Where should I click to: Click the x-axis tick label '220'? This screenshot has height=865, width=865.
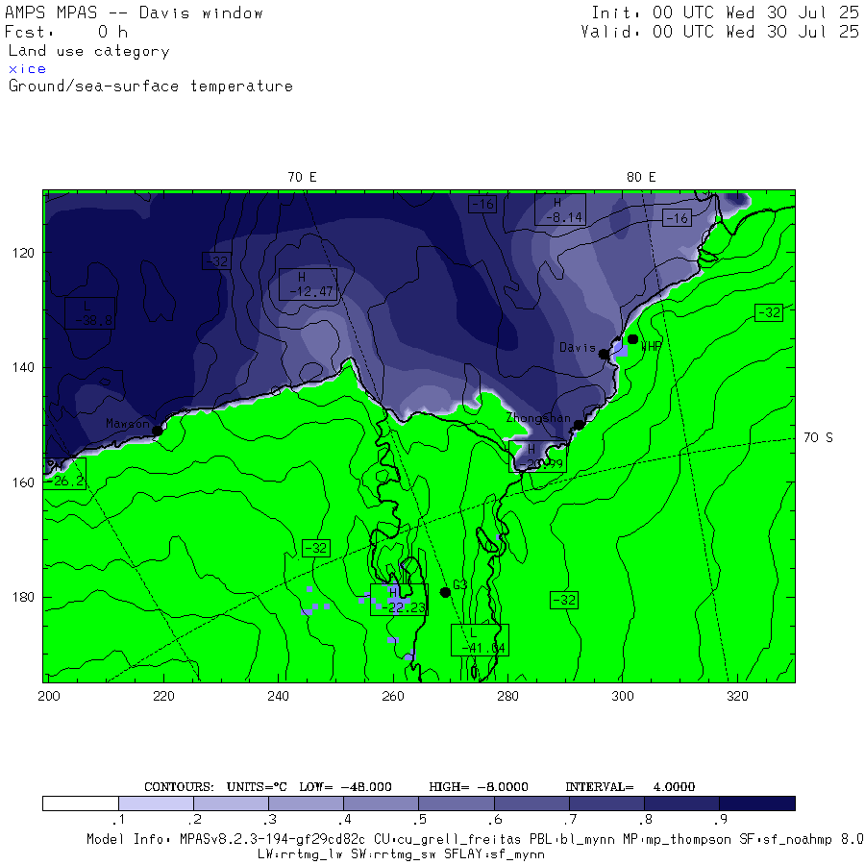(163, 696)
